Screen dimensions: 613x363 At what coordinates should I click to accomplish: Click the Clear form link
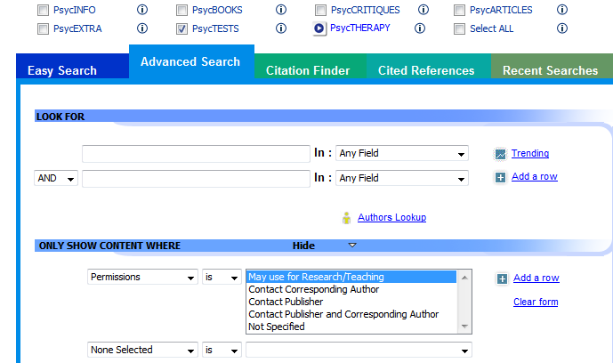[536, 302]
